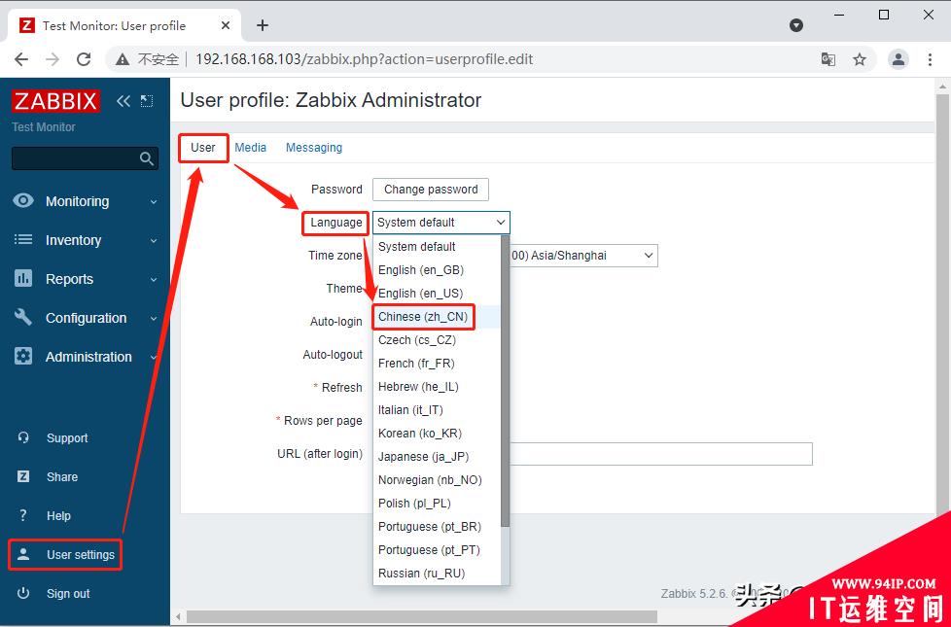Click the Inventory list icon
This screenshot has width=951, height=627.
23,239
